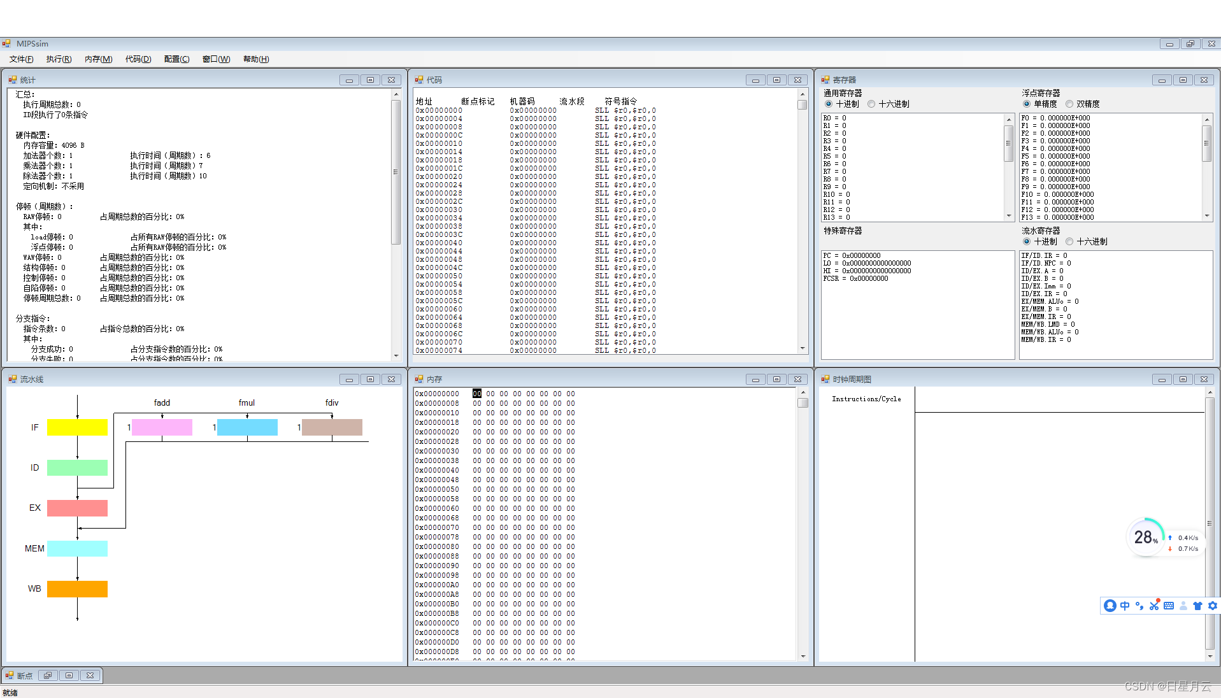Click the 代码 window scrollbar down arrow

click(x=803, y=348)
